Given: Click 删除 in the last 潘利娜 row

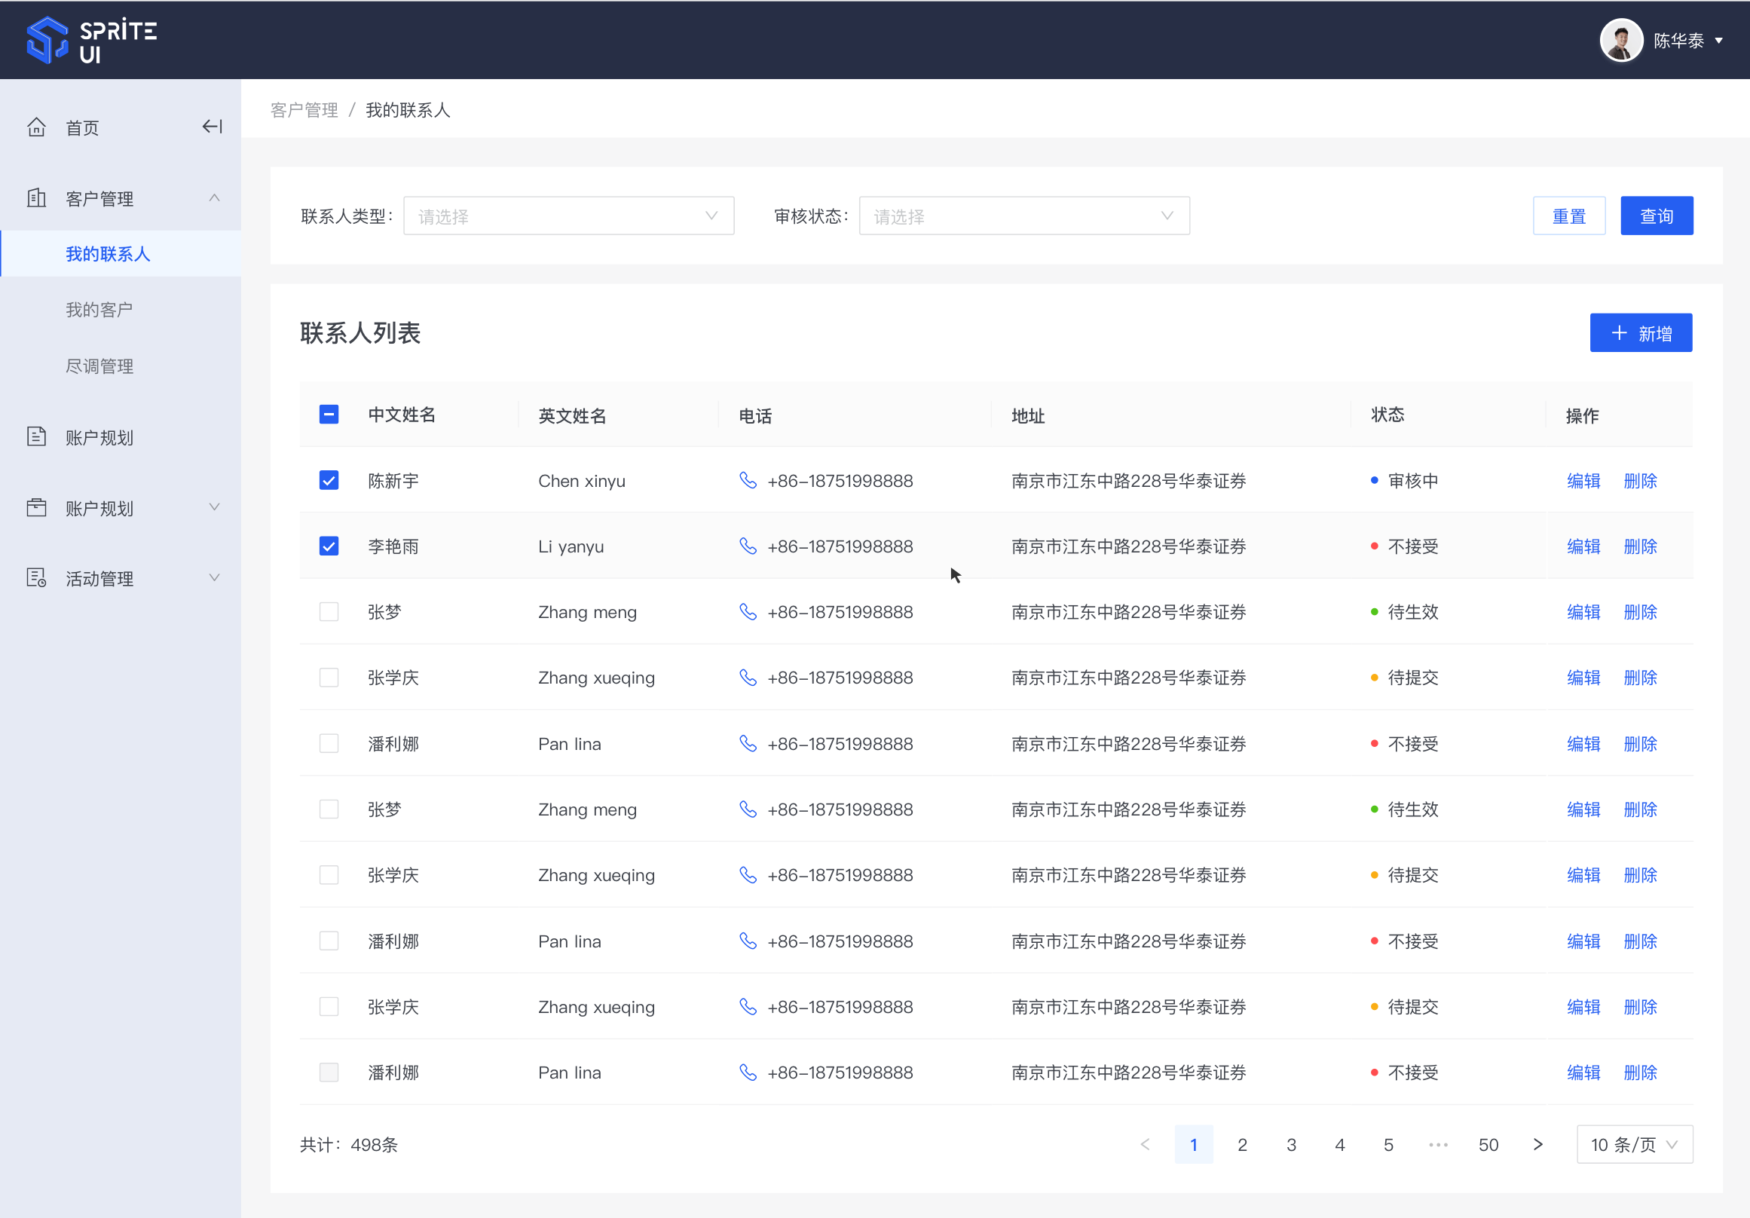Looking at the screenshot, I should (1640, 1072).
